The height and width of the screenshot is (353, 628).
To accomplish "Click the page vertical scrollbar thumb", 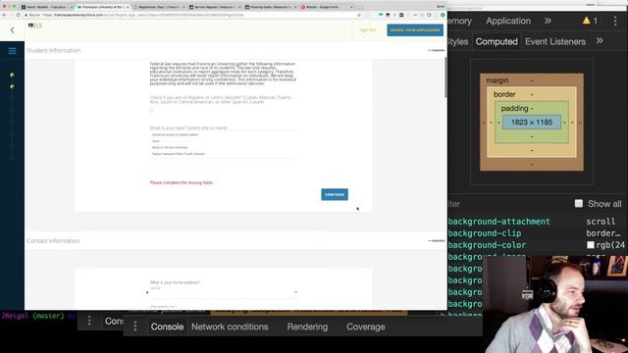I will [x=445, y=76].
